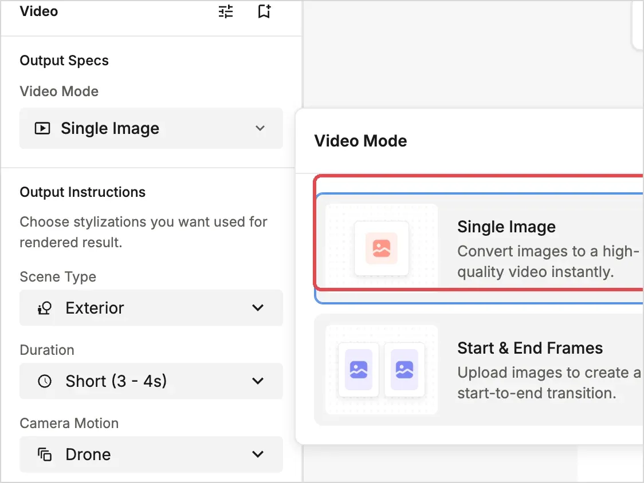Viewport: 644px width, 483px height.
Task: Click the scene icon beside Exterior
Action: (x=44, y=308)
